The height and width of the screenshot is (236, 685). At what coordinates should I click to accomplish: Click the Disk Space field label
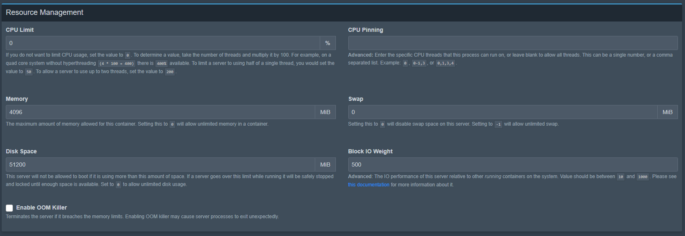[21, 151]
